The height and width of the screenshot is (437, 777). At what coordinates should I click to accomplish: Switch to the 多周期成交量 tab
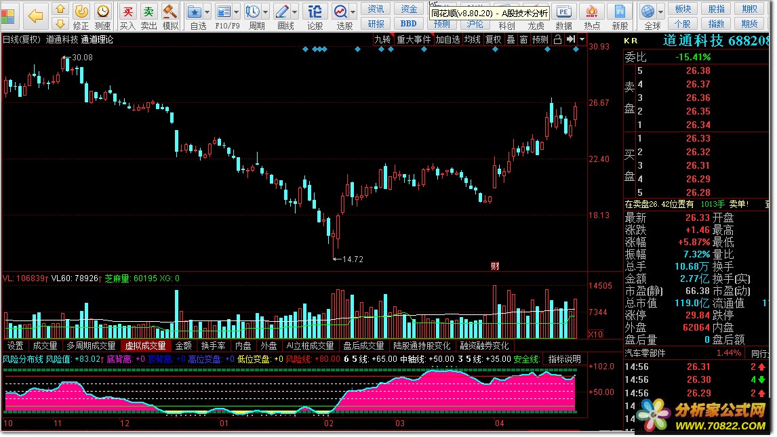91,346
